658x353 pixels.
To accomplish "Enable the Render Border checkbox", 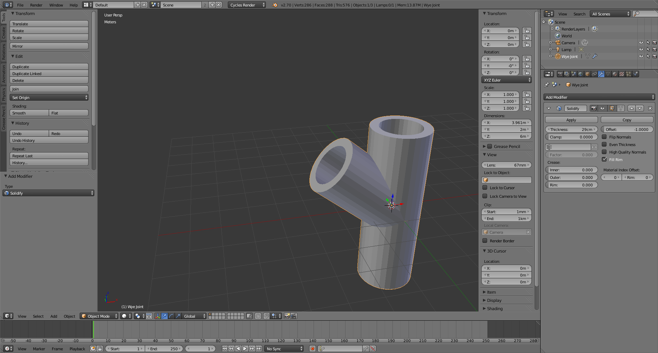I will pyautogui.click(x=485, y=241).
